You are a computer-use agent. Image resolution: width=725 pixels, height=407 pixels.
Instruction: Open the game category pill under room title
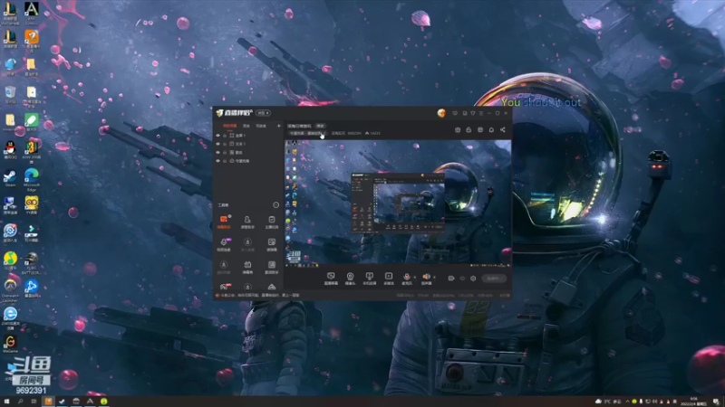(307, 133)
